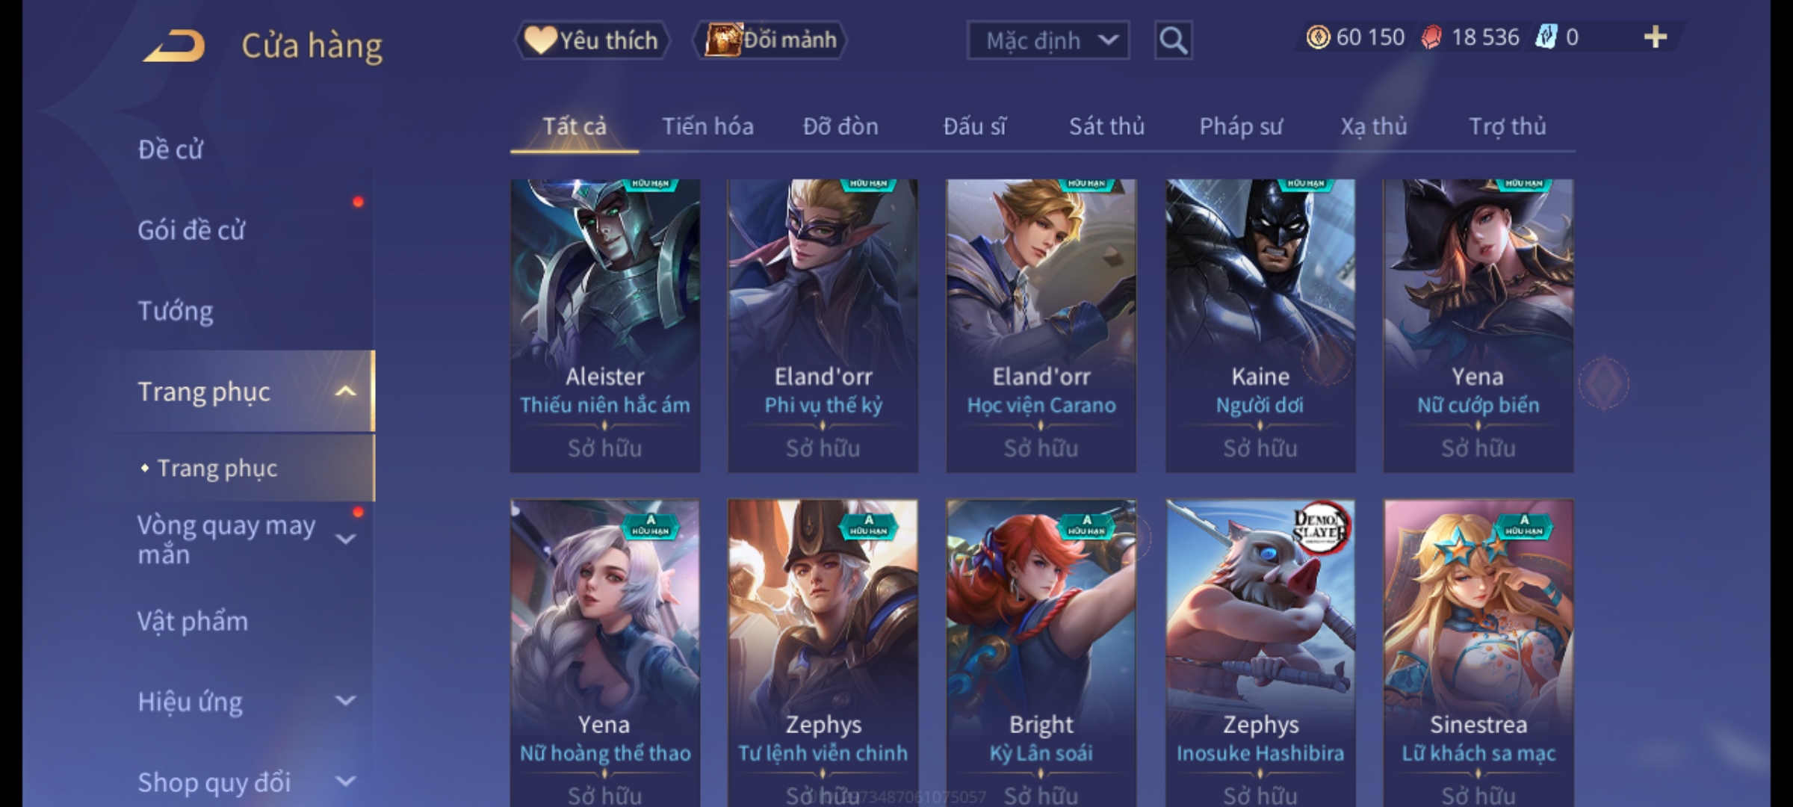Tap the plus icon to add currency
Screen dimensions: 1793x807
tap(1656, 37)
